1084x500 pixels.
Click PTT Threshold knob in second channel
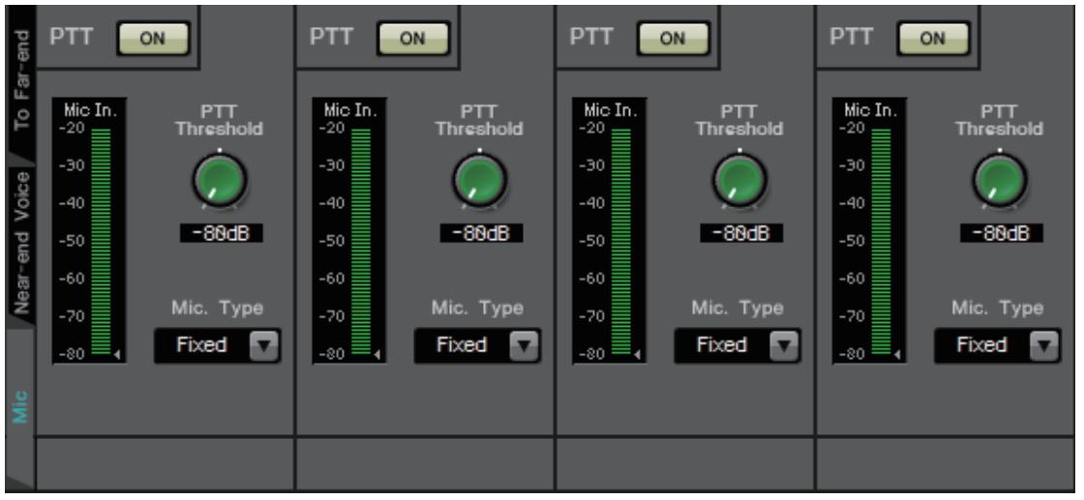(x=480, y=180)
